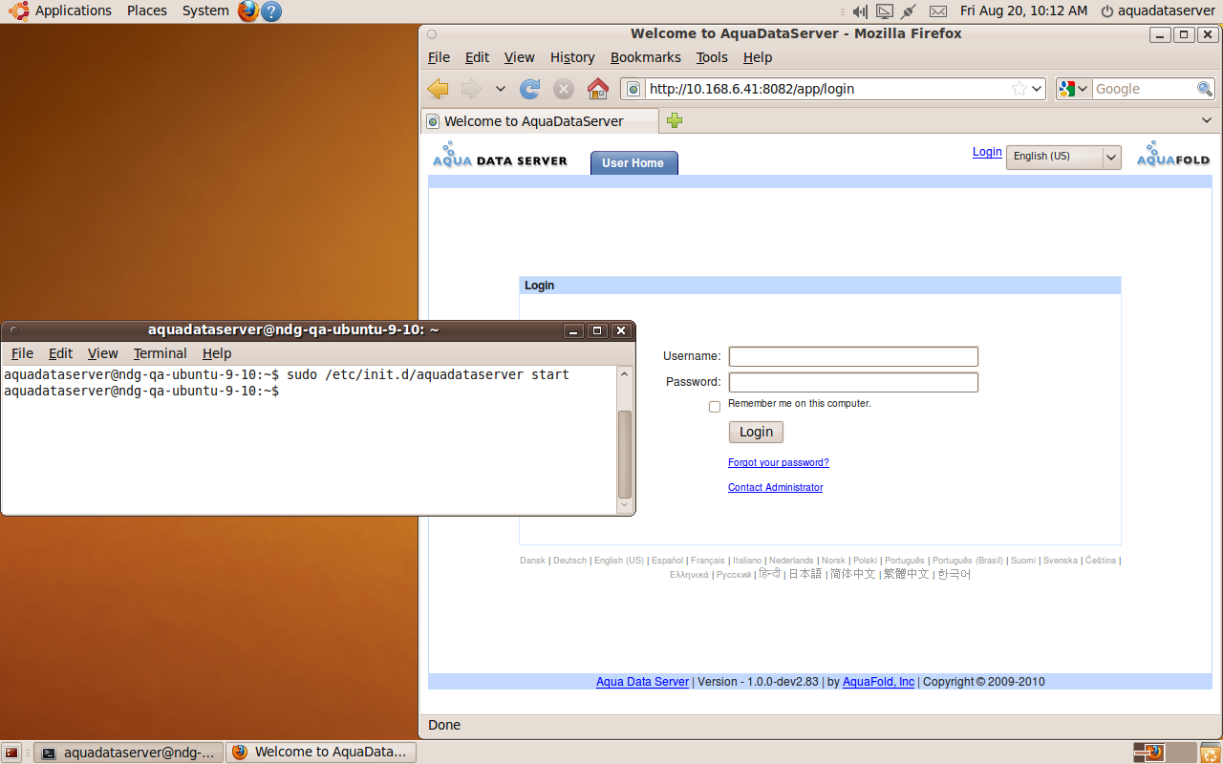Click the search magnifier icon
1223x764 pixels.
1205,89
